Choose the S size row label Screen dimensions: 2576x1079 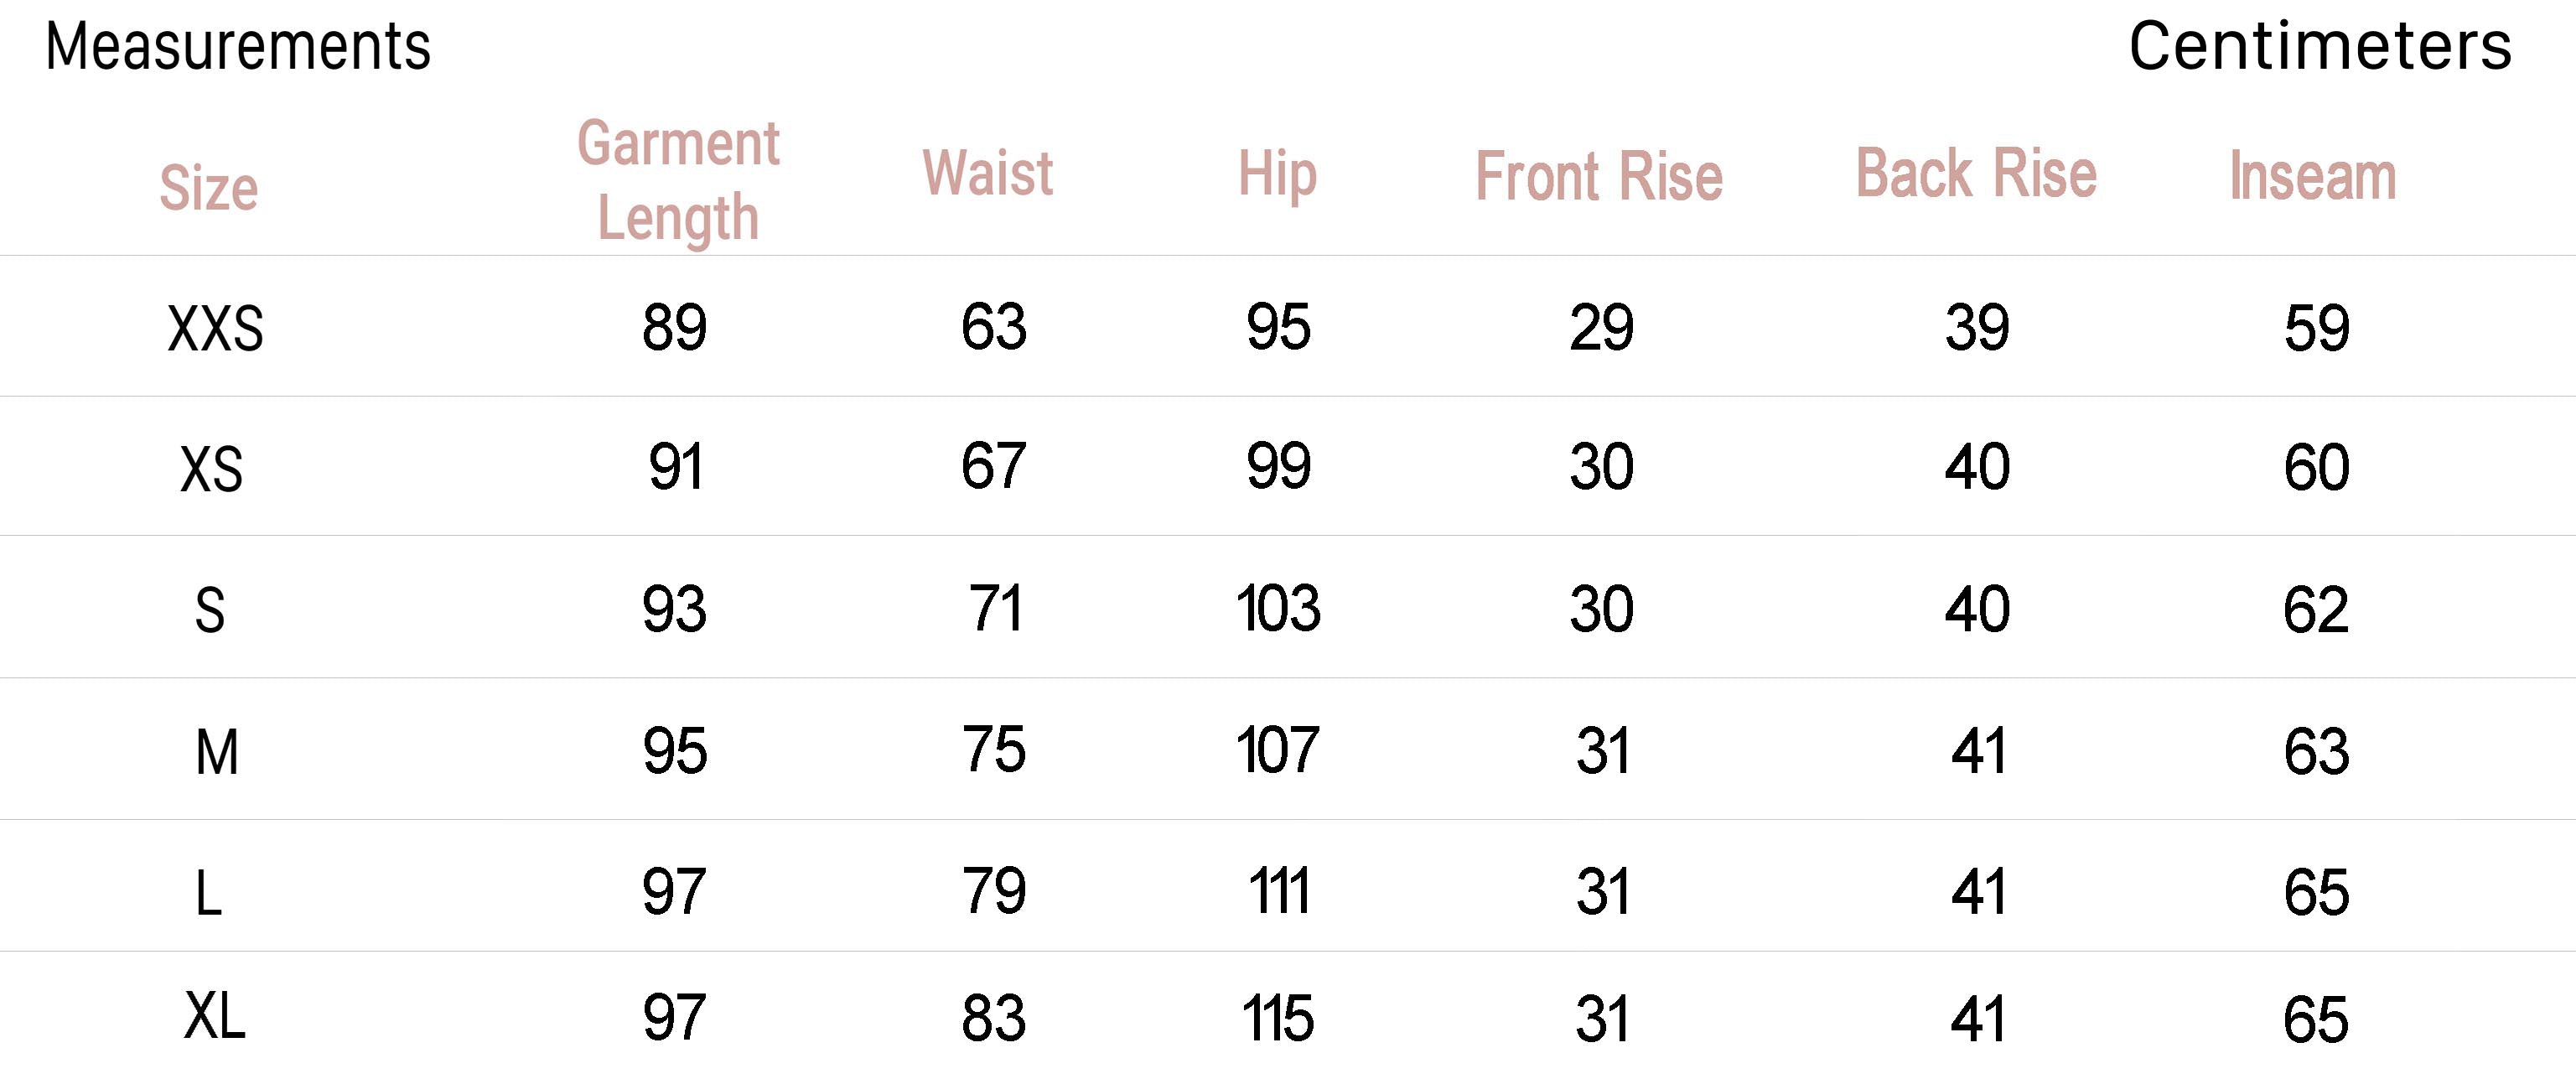210,610
